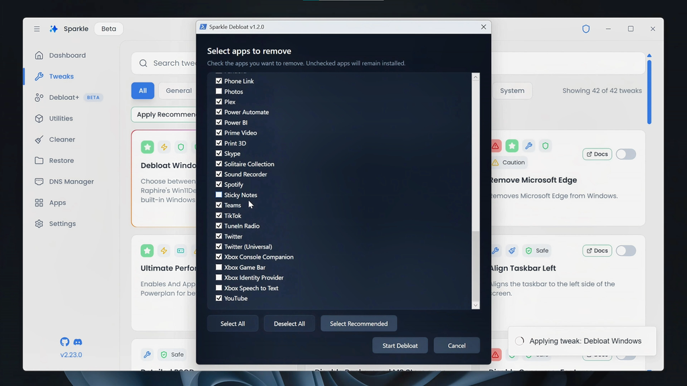
Task: Click the Apply Recommended button
Action: click(x=165, y=114)
